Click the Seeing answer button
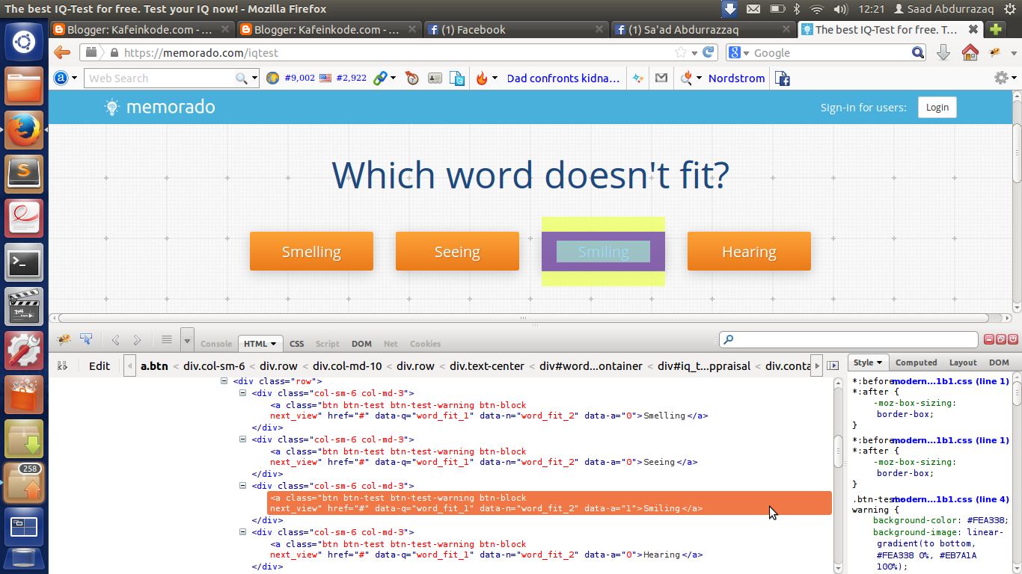The width and height of the screenshot is (1022, 574). click(x=457, y=251)
